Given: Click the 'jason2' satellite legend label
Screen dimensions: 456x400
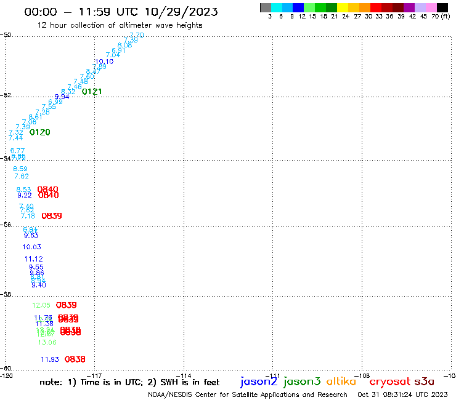Looking at the screenshot, I should point(259,382).
